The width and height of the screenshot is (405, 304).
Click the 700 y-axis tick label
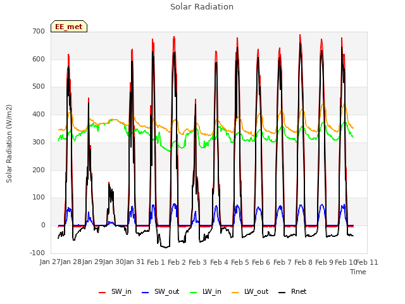39,31
